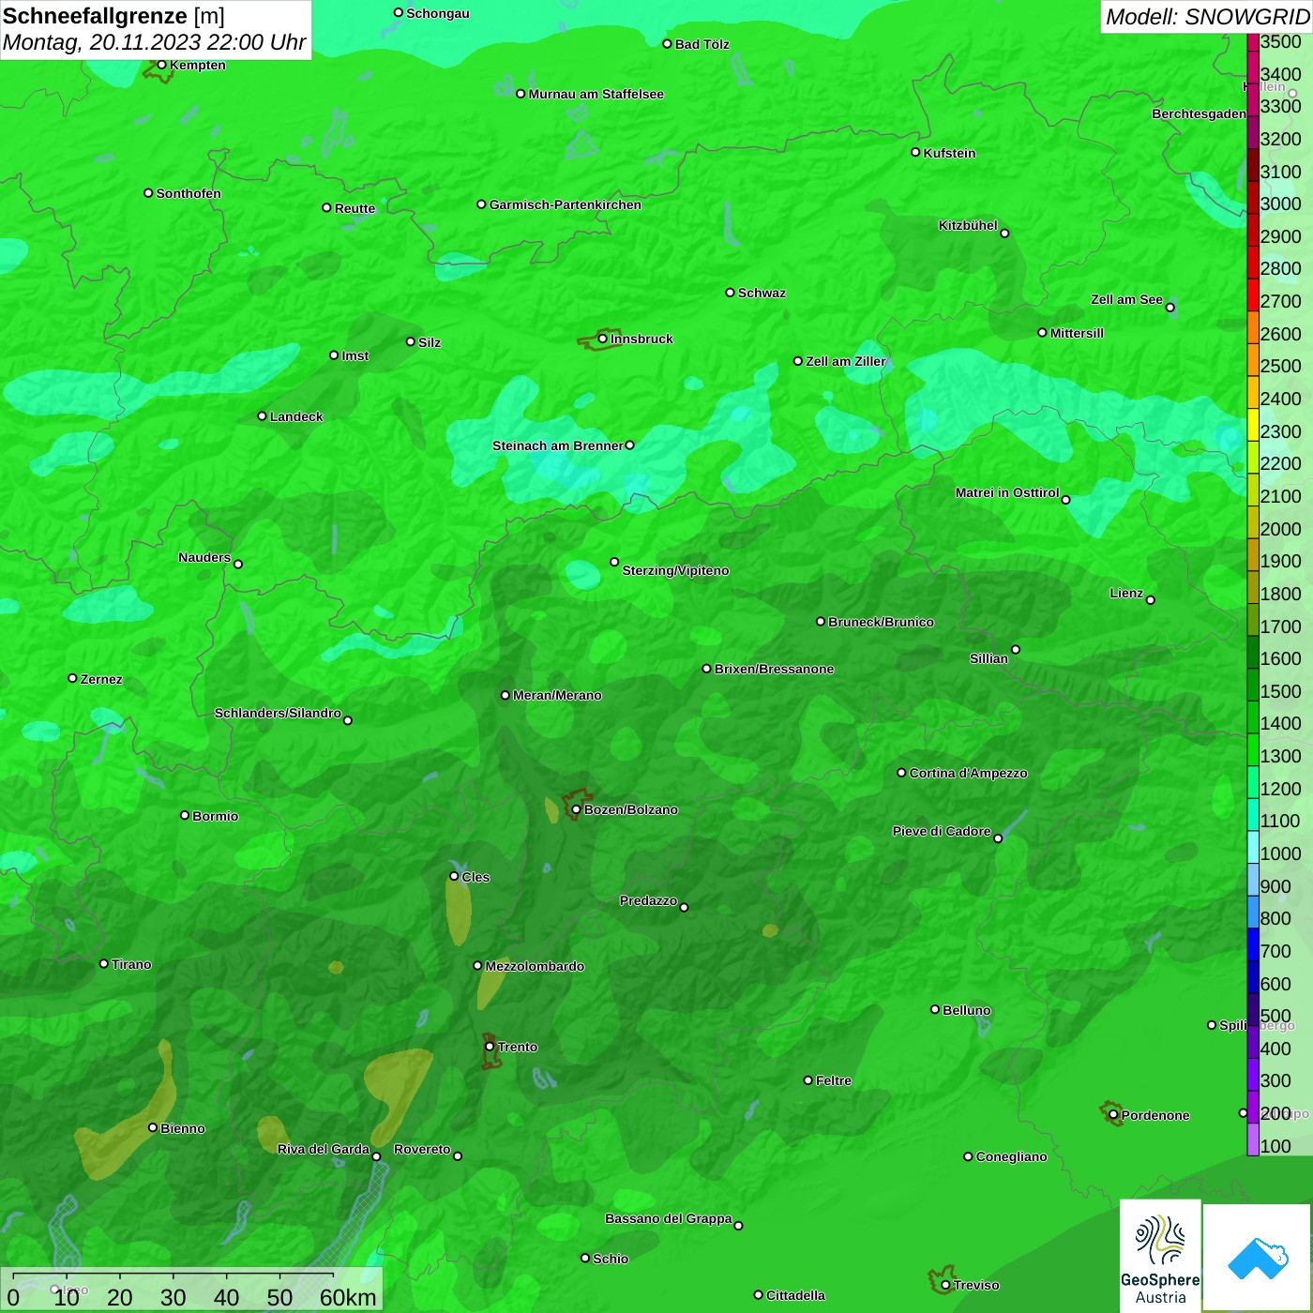The height and width of the screenshot is (1313, 1313).
Task: Click the Landeck marker dot
Action: tap(262, 415)
